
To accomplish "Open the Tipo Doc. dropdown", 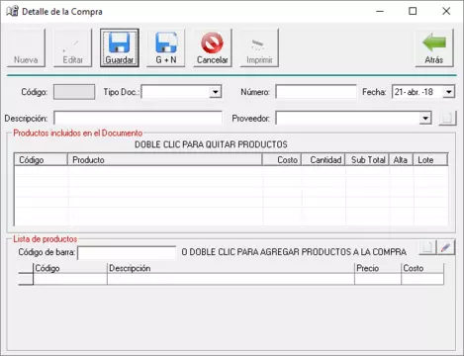I will coord(216,92).
